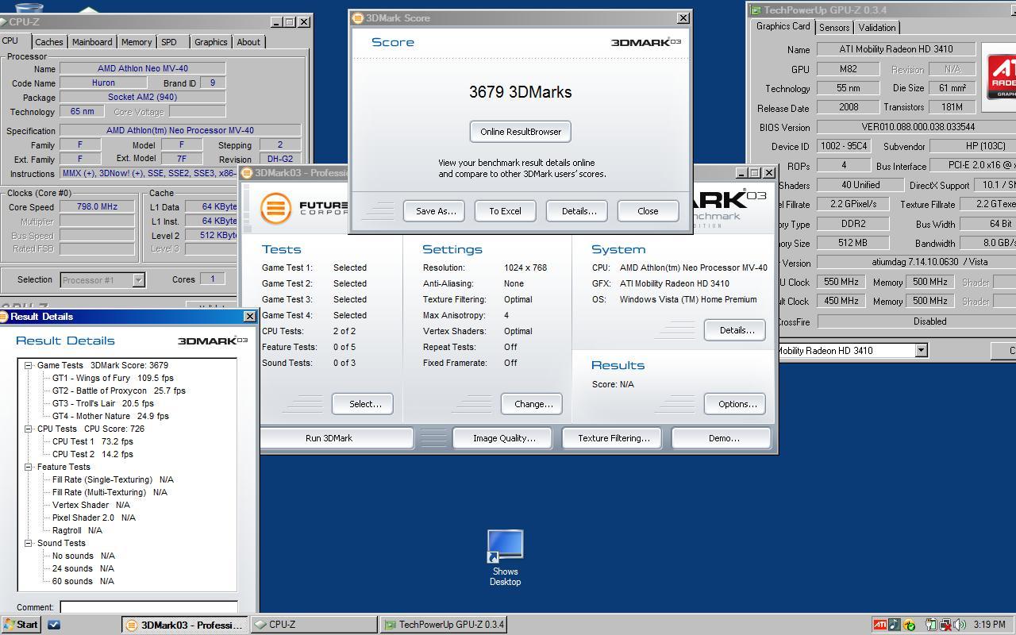1016x635 pixels.
Task: Click Online ResultBrowser button
Action: 521,132
